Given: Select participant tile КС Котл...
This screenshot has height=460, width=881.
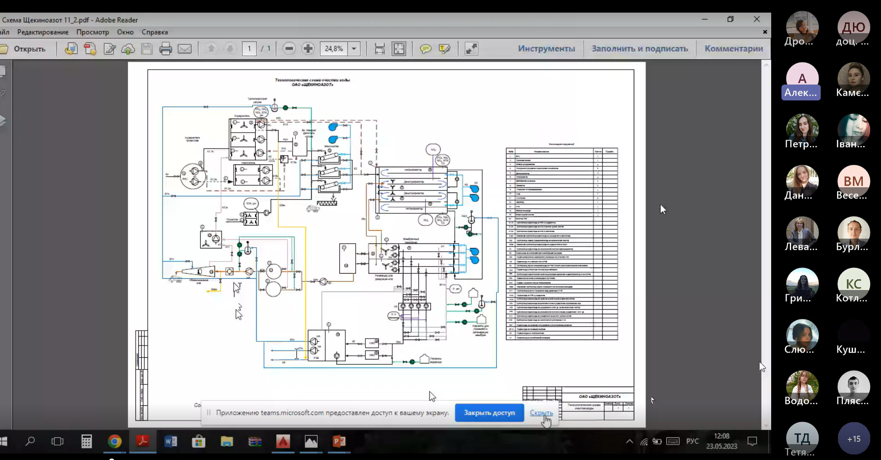Looking at the screenshot, I should tap(853, 286).
